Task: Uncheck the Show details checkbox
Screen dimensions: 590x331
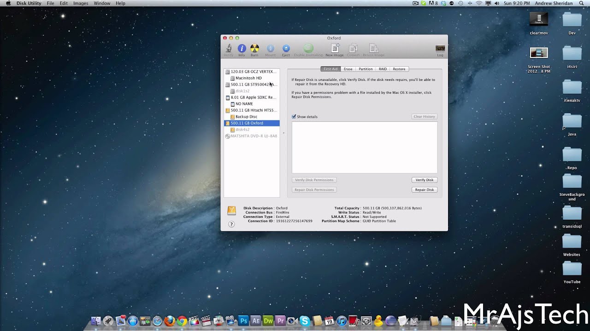Action: tap(294, 117)
